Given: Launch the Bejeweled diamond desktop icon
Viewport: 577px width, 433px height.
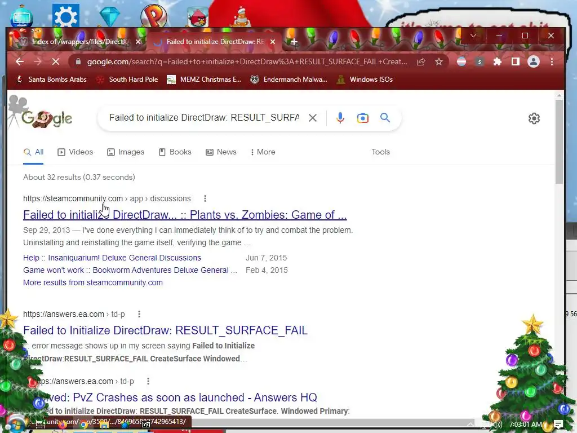Looking at the screenshot, I should 110,16.
